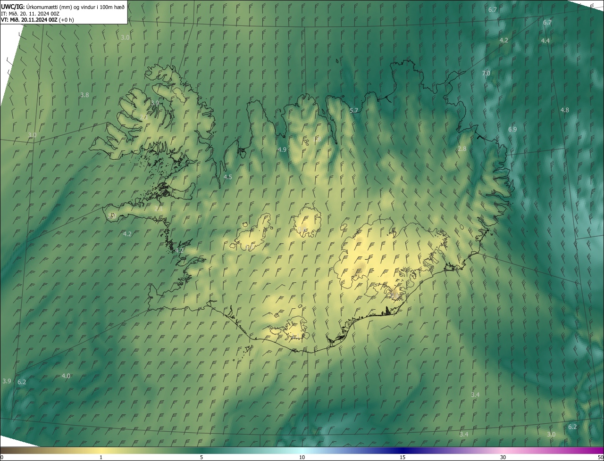Select the 'IT: Mið. 20. 11. 2024 00Z' line
This screenshot has width=604, height=461.
pyautogui.click(x=30, y=13)
